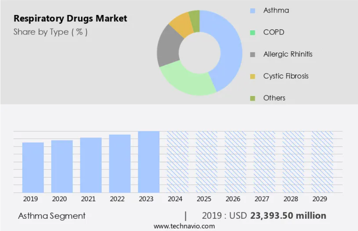
Task: Select the 2027 hatched forecast bar
Action: point(264,162)
